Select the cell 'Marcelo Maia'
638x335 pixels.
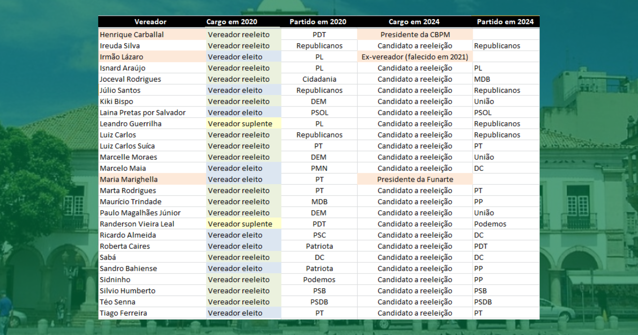tap(152, 168)
